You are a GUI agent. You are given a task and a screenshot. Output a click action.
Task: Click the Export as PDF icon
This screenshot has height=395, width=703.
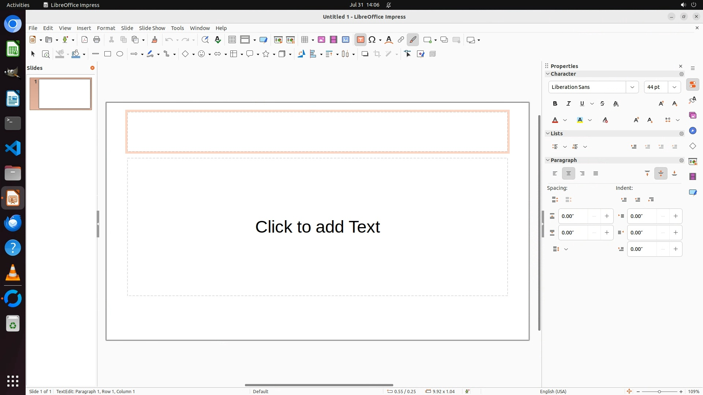pyautogui.click(x=85, y=40)
